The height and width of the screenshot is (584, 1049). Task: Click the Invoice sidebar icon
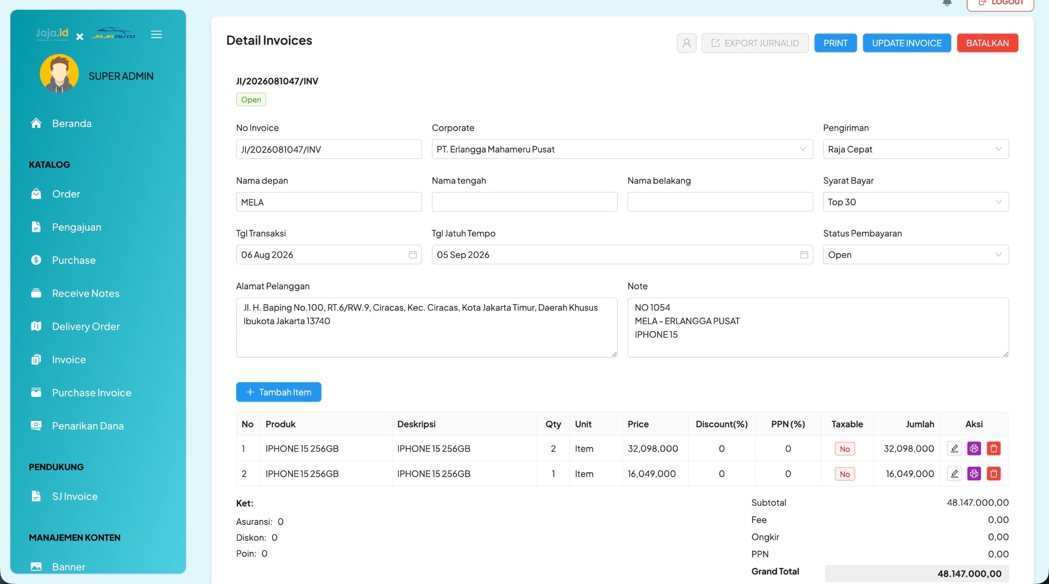pyautogui.click(x=36, y=359)
